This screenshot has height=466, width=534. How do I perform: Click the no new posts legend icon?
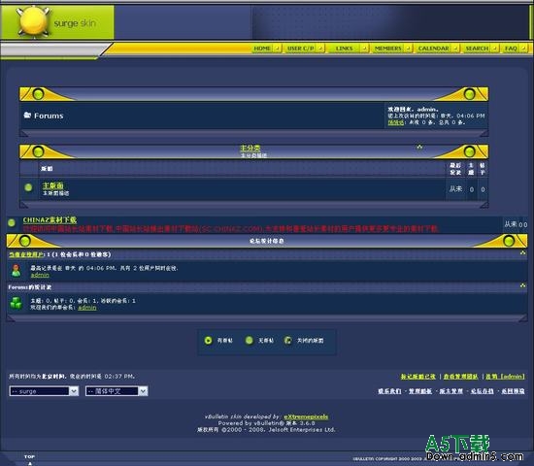click(x=250, y=340)
